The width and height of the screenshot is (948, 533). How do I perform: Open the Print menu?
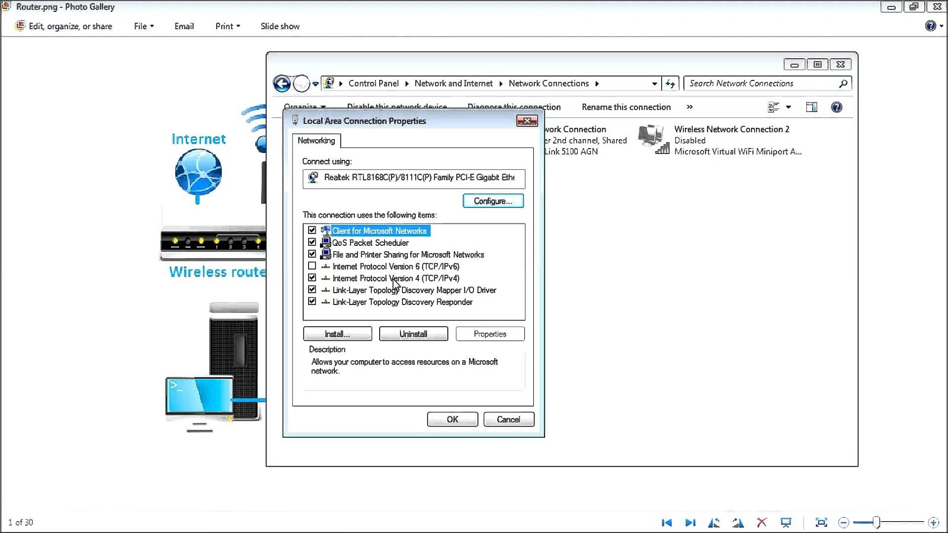tap(228, 26)
